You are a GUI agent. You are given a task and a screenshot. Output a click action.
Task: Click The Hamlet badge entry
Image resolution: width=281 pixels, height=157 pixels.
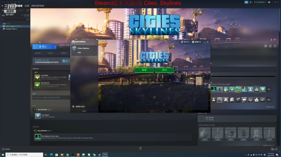(x=237, y=119)
